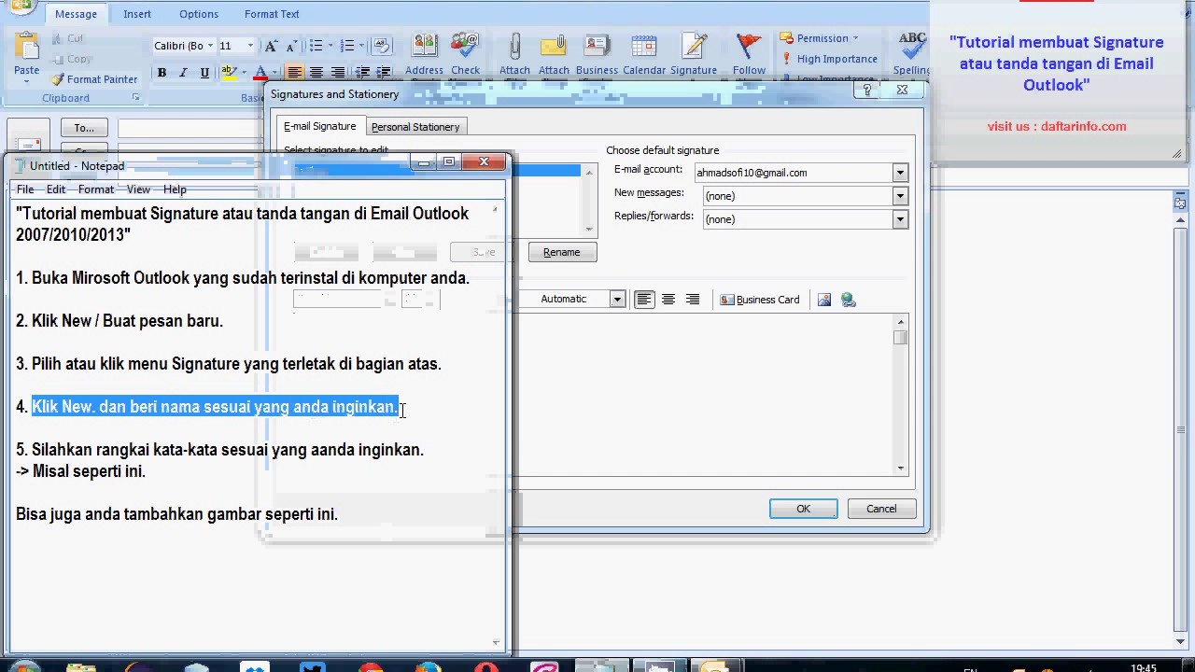Open the Permission dropdown
1195x672 pixels.
(820, 38)
